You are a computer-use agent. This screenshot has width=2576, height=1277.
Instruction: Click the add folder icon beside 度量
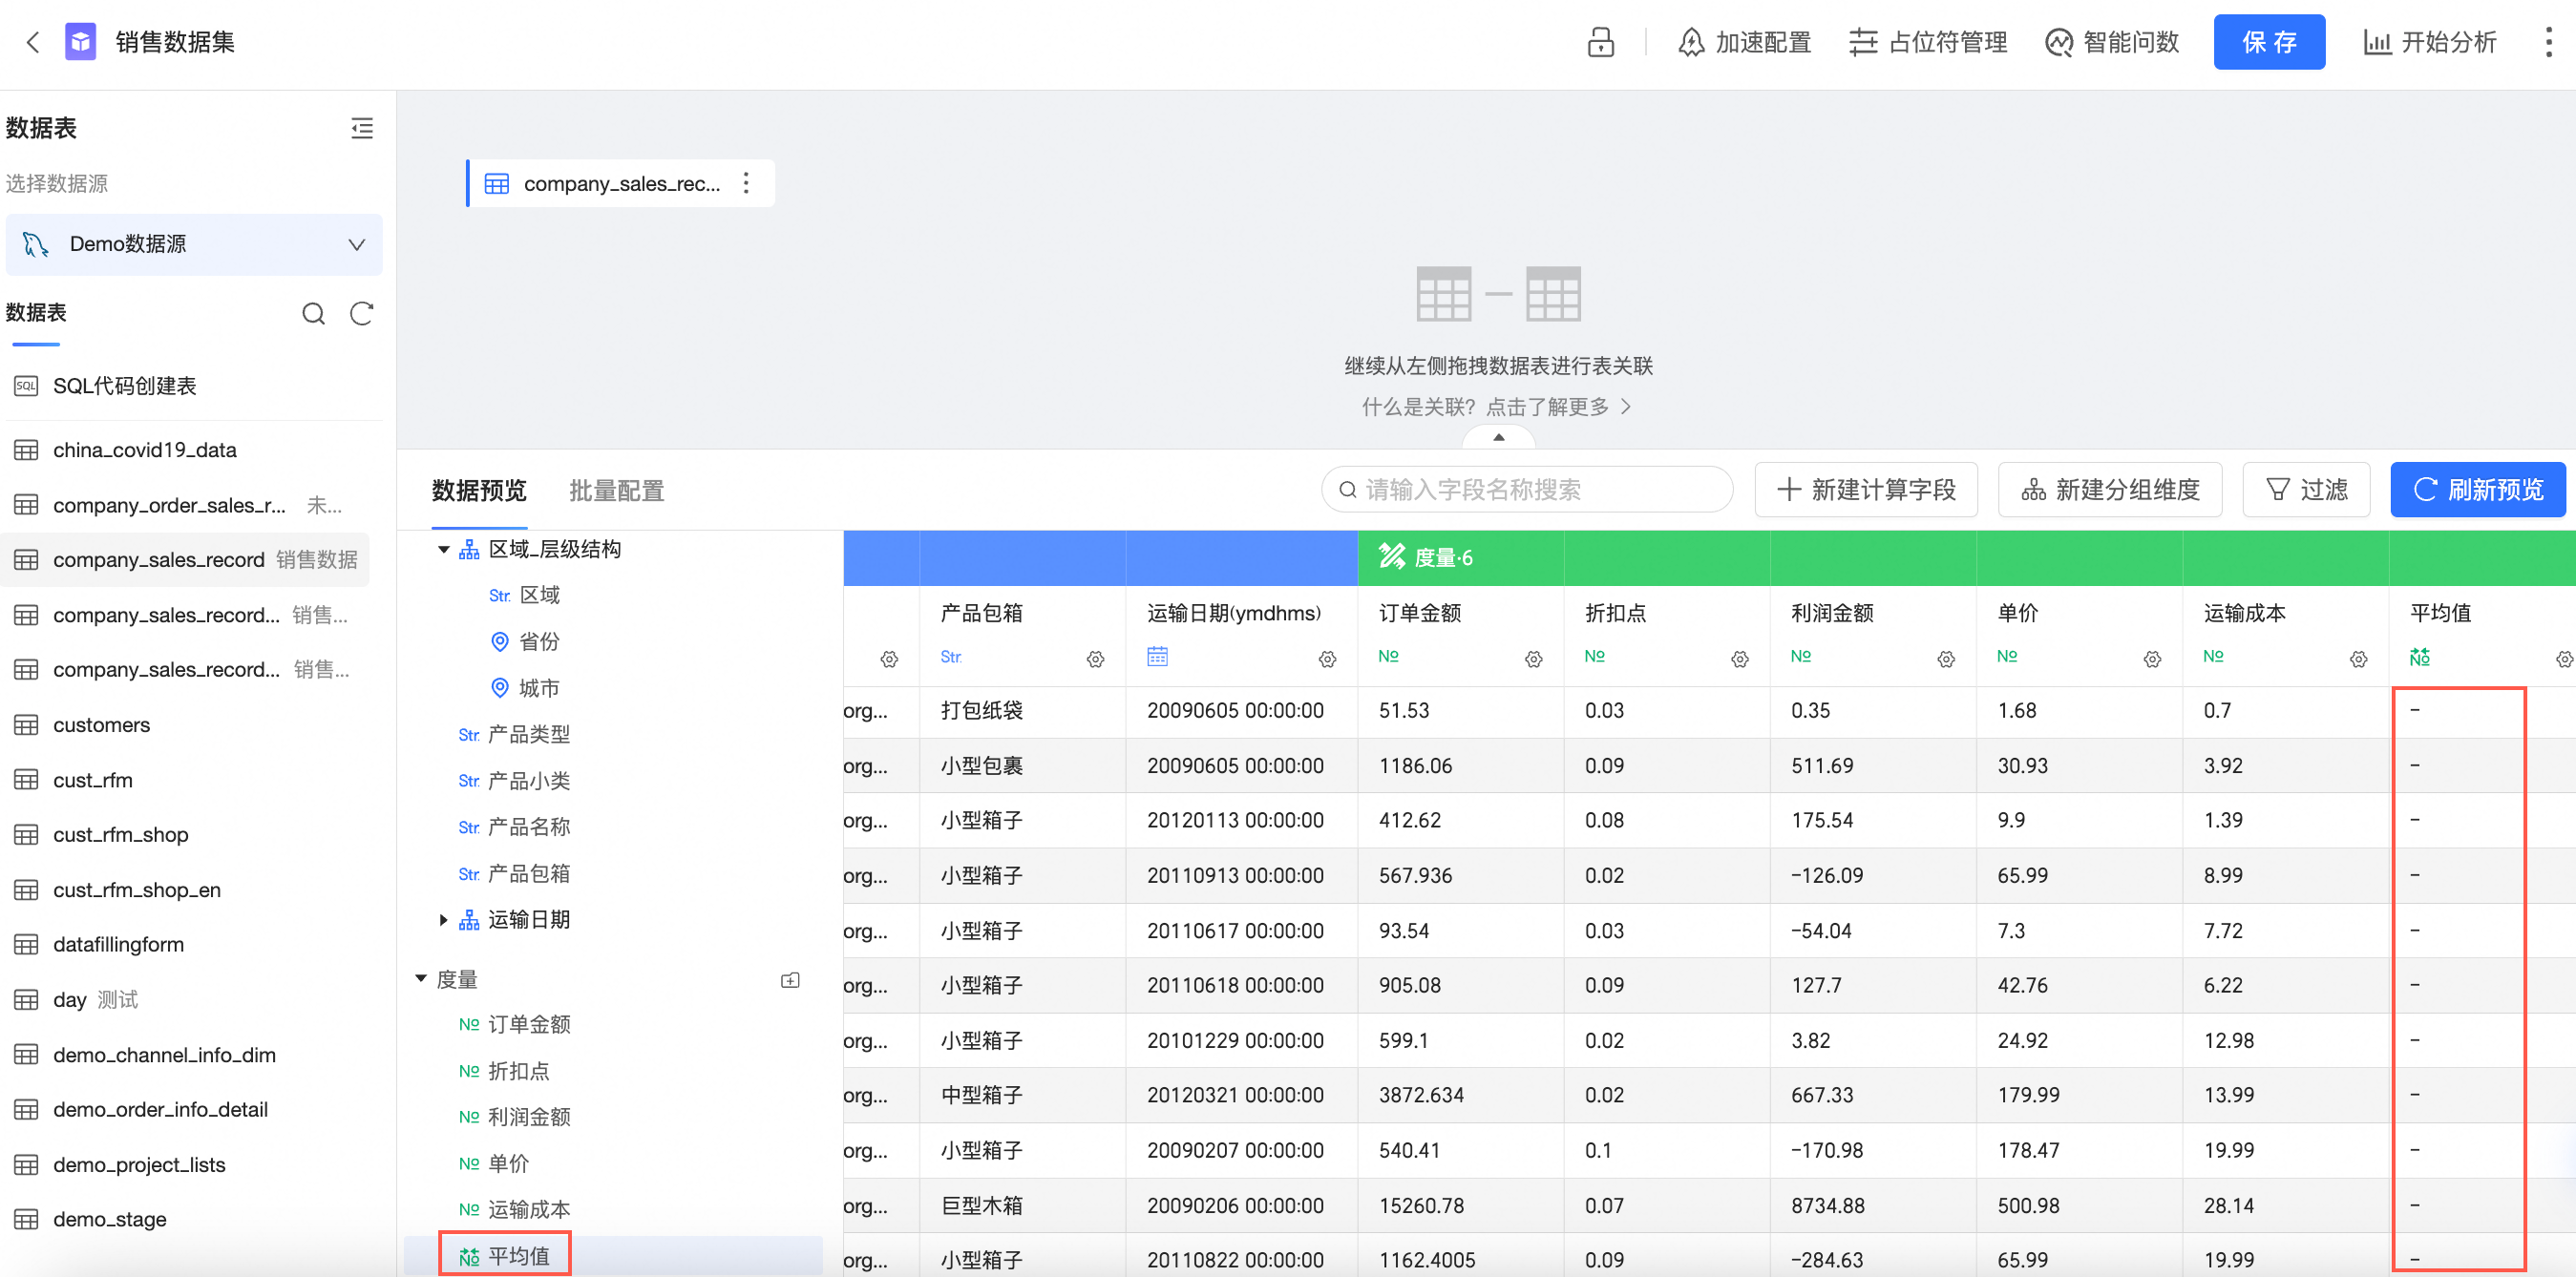790,981
